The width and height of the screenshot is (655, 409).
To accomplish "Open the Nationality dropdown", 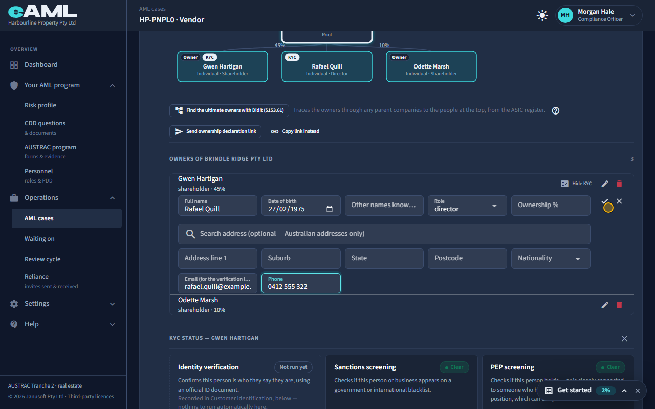I will coord(551,258).
